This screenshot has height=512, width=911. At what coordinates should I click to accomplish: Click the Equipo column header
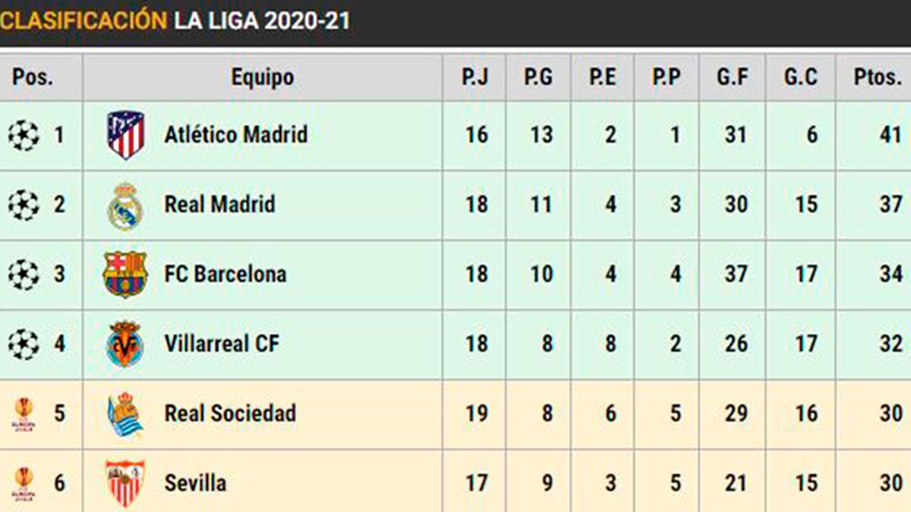(263, 77)
